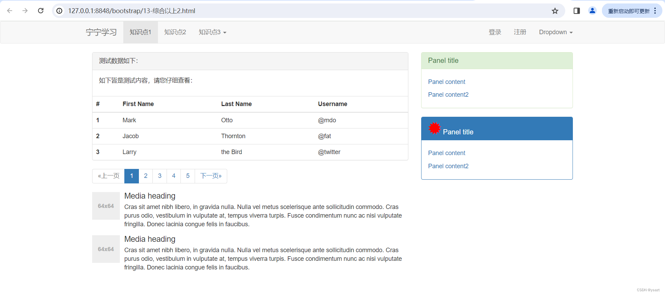665x295 pixels.
Task: Select pagination page 1
Action: pyautogui.click(x=132, y=176)
